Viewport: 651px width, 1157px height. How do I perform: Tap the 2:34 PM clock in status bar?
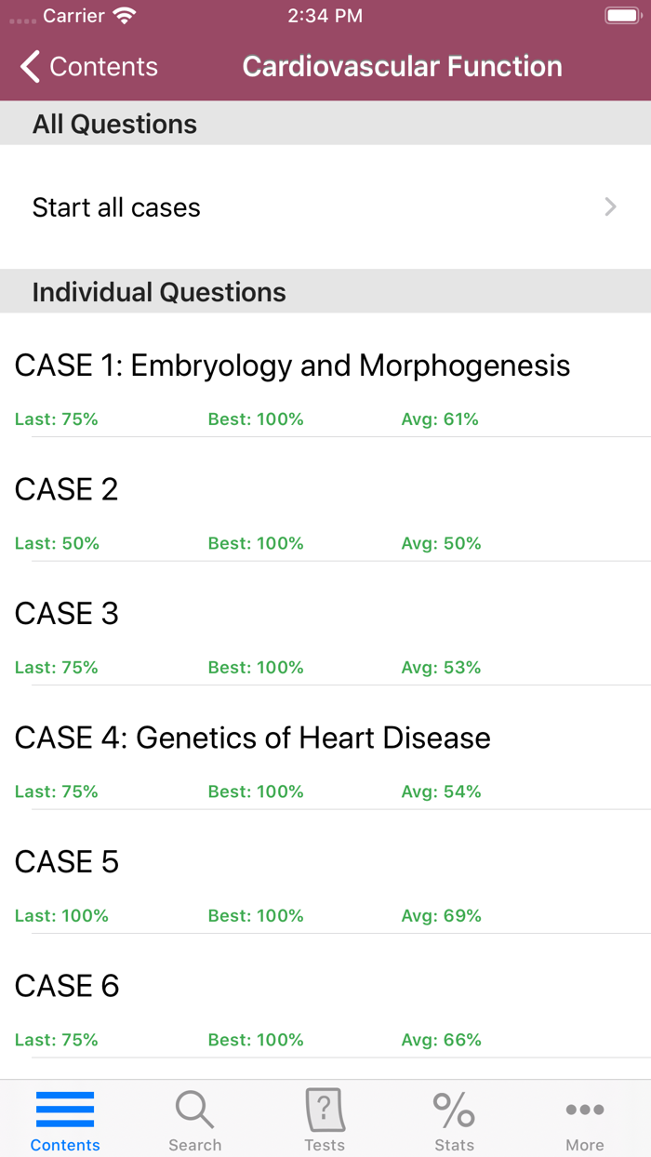click(x=325, y=15)
